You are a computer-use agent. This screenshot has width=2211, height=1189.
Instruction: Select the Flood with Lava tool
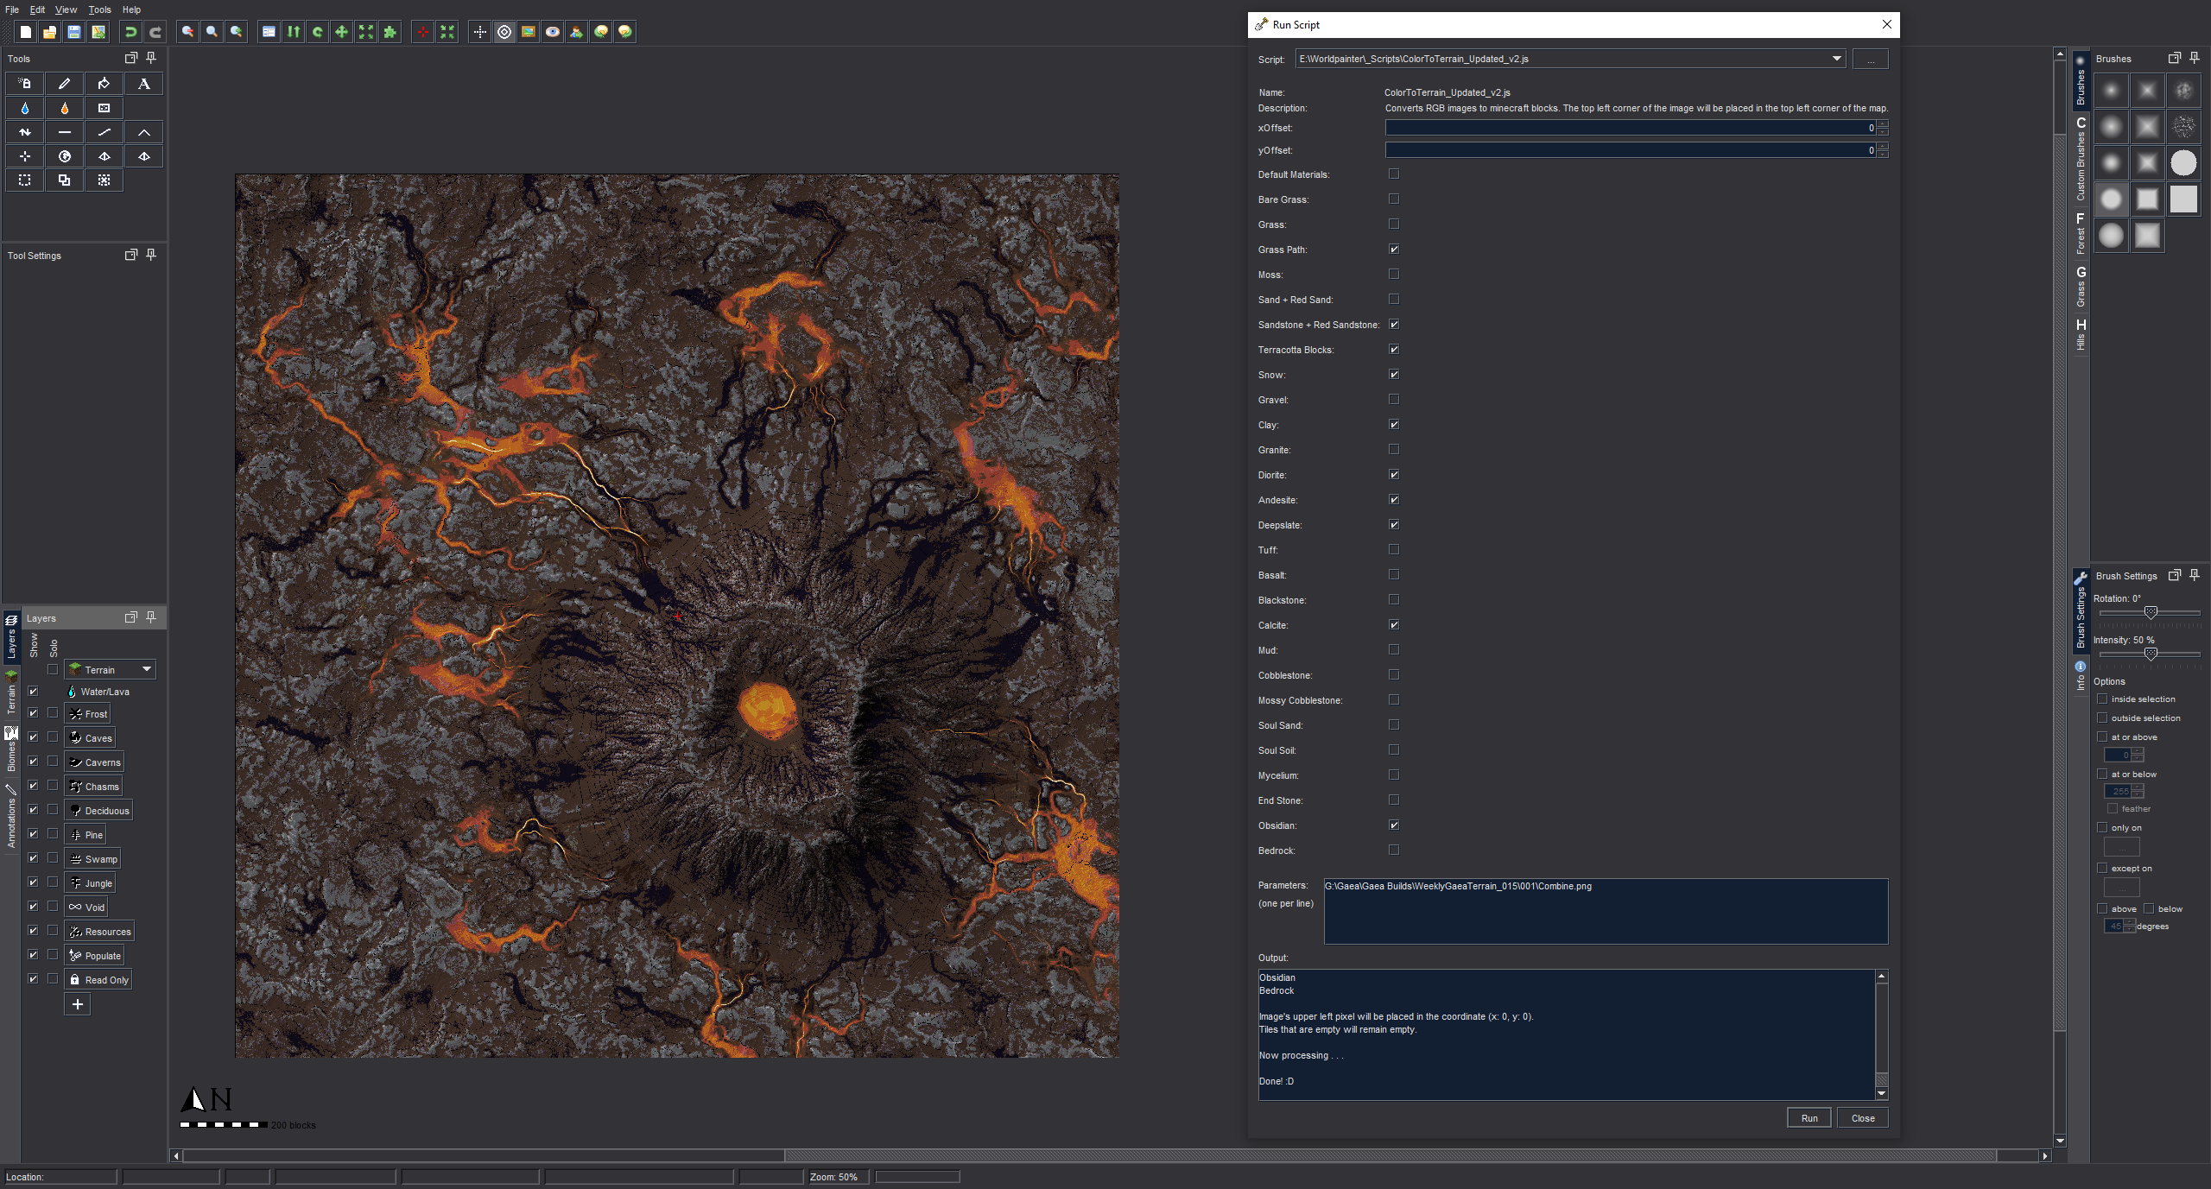(64, 108)
